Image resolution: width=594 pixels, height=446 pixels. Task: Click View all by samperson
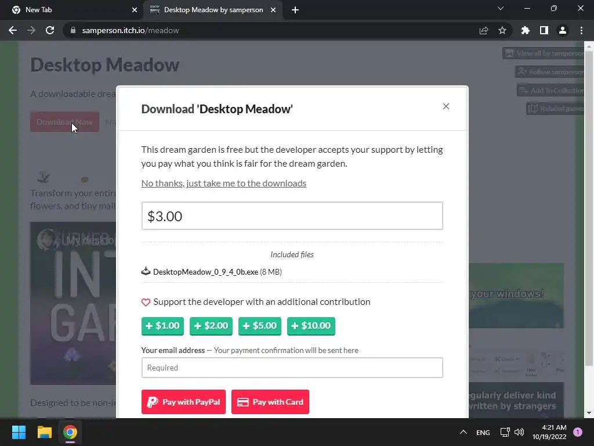click(x=543, y=53)
